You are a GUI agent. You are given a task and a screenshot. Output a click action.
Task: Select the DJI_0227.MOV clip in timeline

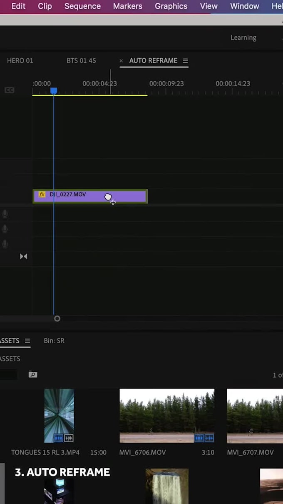click(x=90, y=196)
